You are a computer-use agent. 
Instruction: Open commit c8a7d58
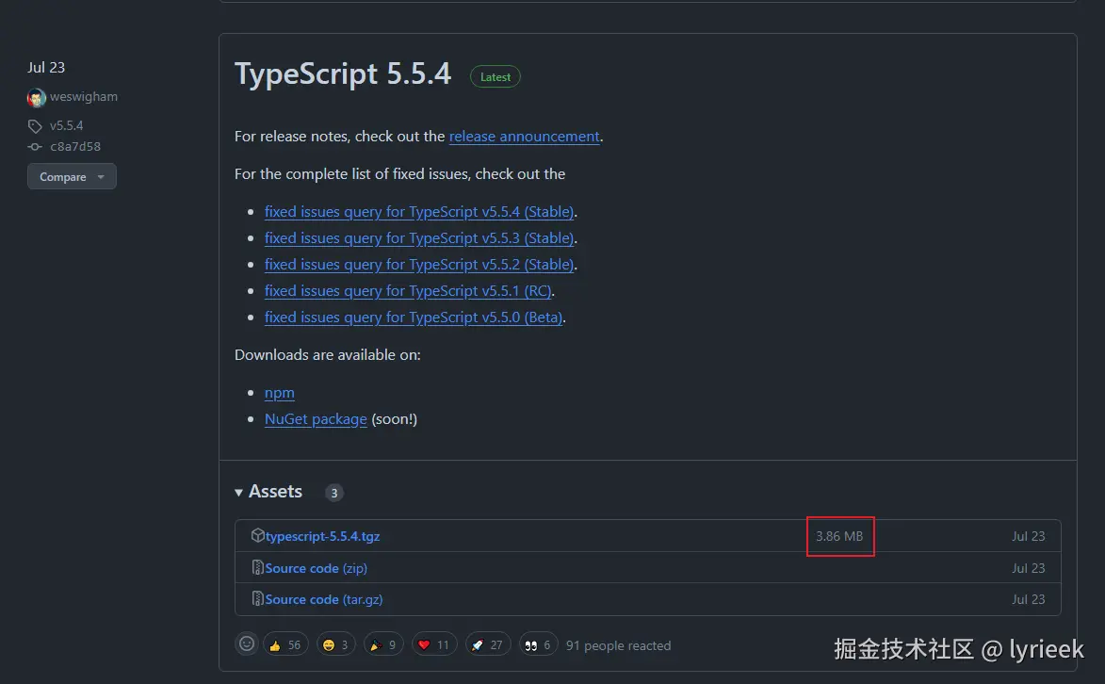75,147
